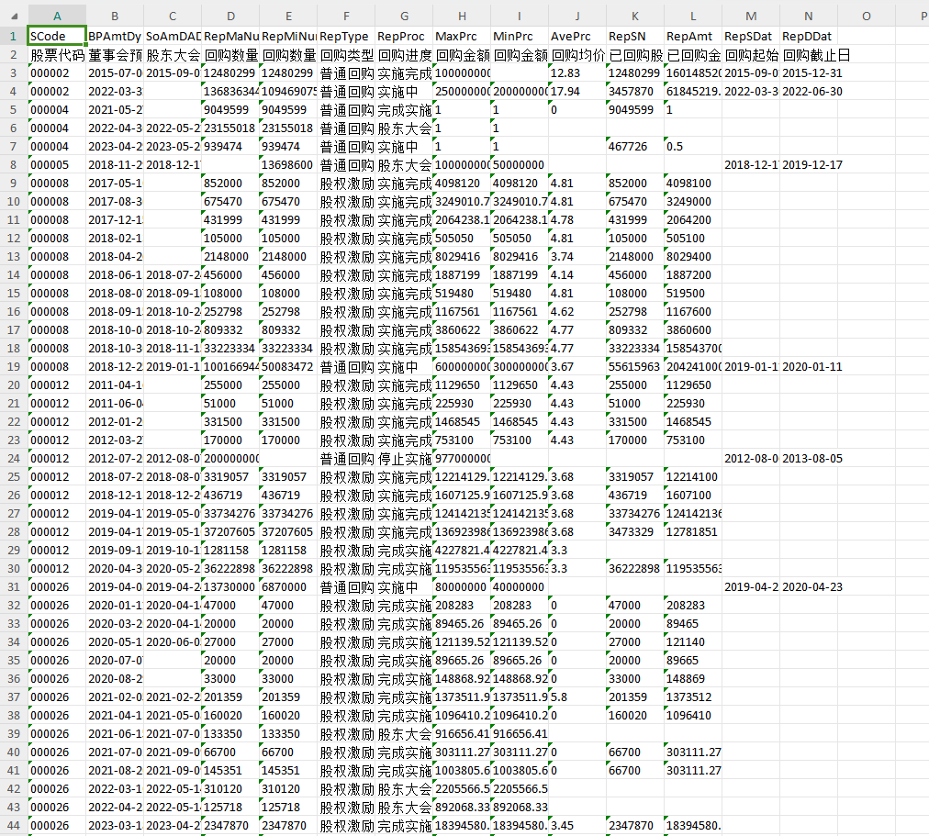Select column H header
Image resolution: width=929 pixels, height=836 pixels.
click(461, 16)
